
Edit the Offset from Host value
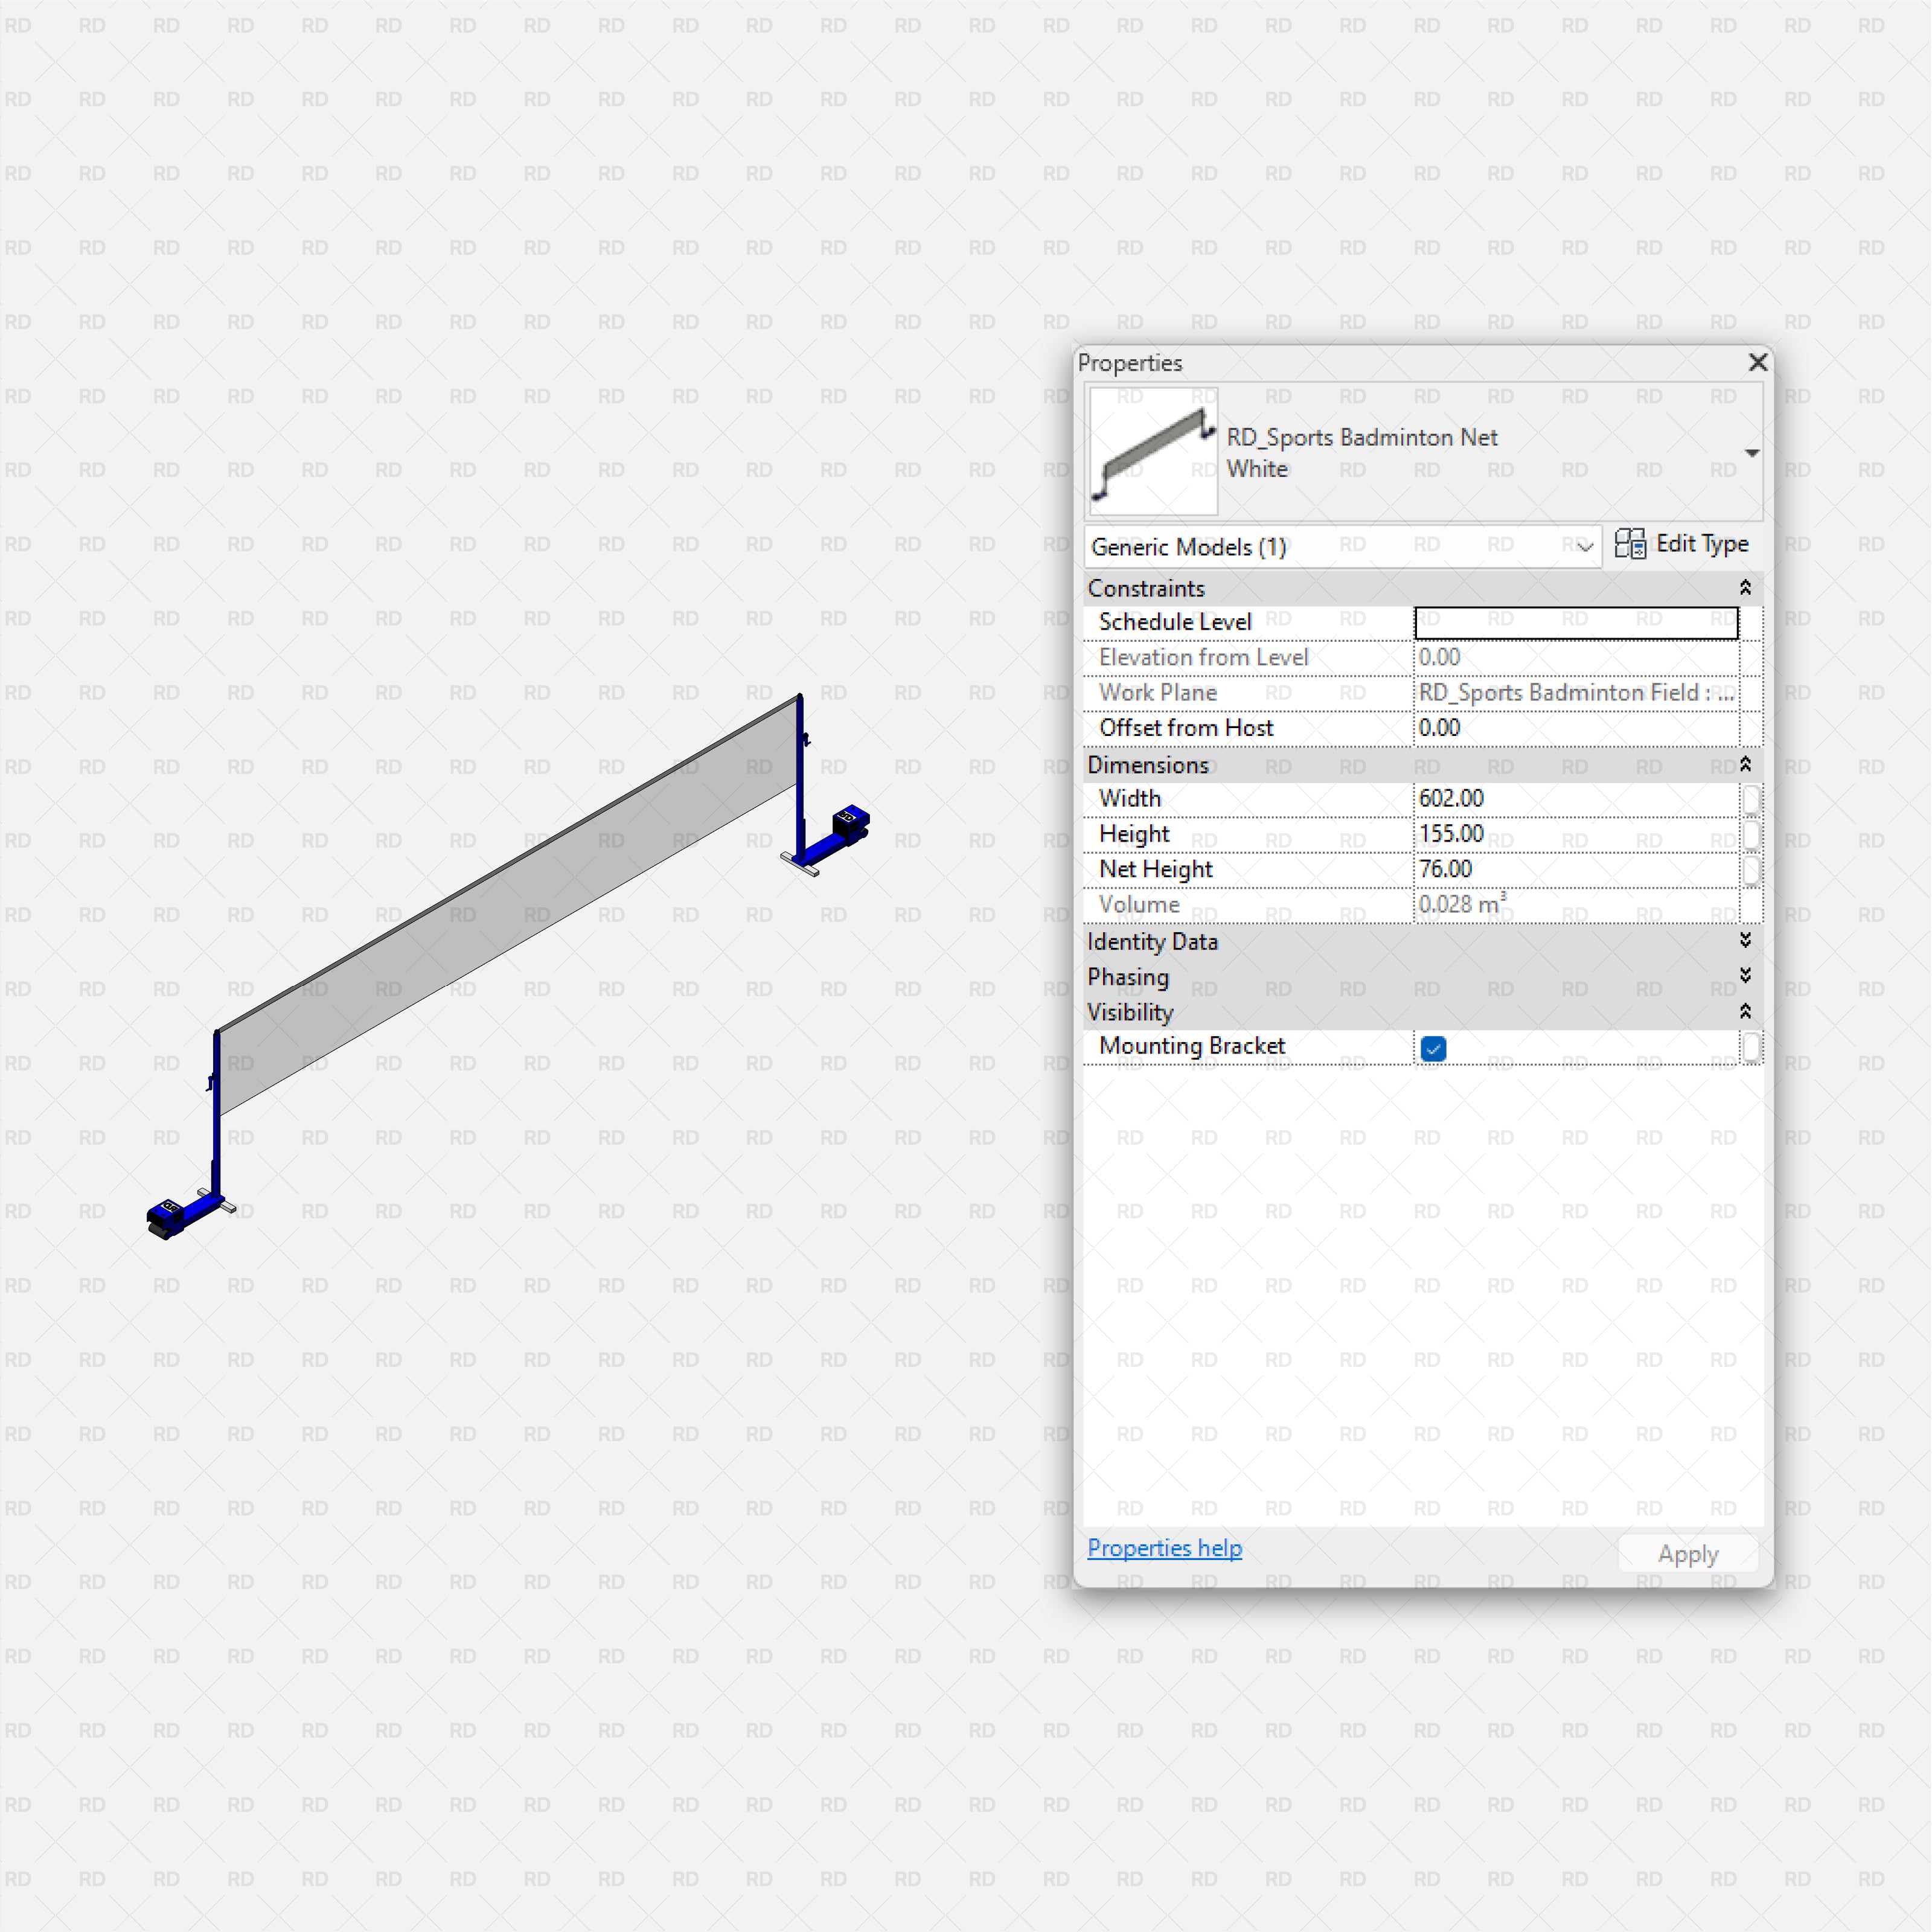click(1575, 727)
